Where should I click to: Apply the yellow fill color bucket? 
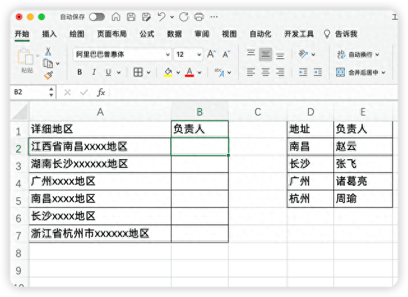pyautogui.click(x=168, y=72)
